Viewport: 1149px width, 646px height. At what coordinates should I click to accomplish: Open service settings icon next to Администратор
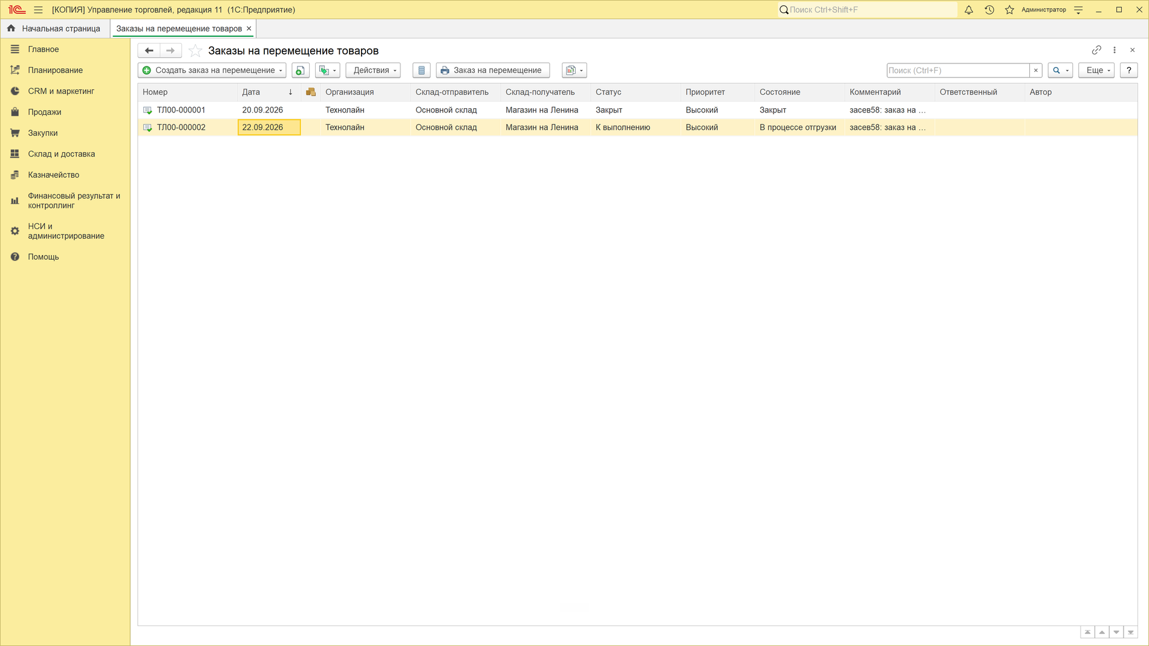pyautogui.click(x=1078, y=10)
